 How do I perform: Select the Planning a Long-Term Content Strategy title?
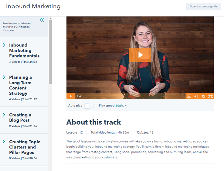(20, 85)
